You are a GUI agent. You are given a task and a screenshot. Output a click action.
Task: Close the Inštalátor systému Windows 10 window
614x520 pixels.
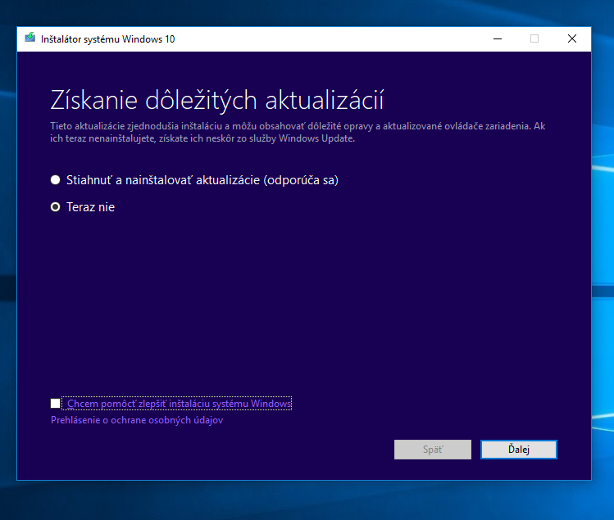(x=571, y=38)
